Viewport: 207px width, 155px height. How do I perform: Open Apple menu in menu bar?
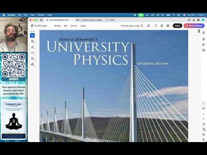point(4,15)
